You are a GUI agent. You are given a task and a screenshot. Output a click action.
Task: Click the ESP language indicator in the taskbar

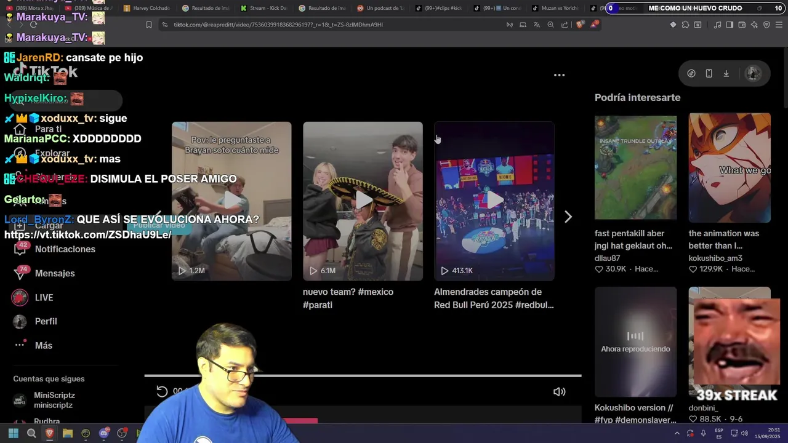click(x=719, y=433)
